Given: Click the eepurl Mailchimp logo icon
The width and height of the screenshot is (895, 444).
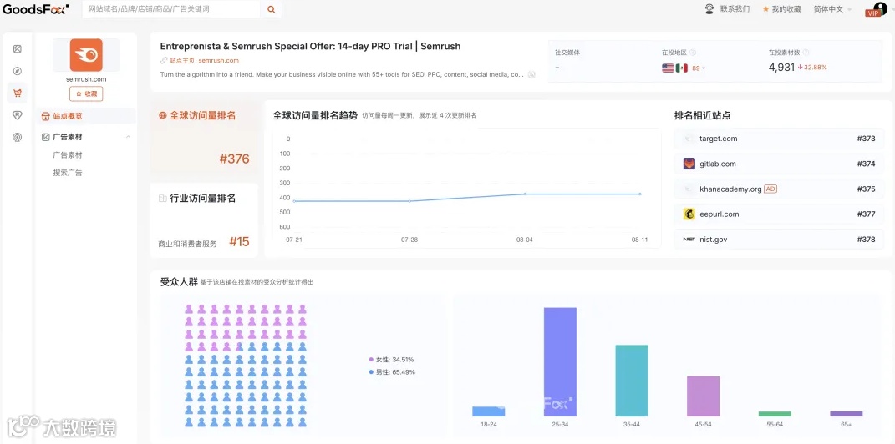Looking at the screenshot, I should (689, 214).
